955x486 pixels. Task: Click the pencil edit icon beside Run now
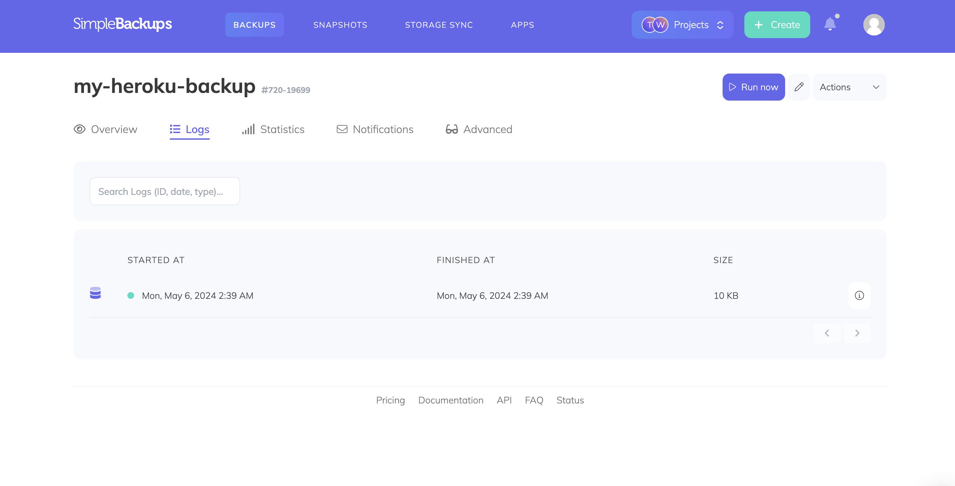click(799, 87)
